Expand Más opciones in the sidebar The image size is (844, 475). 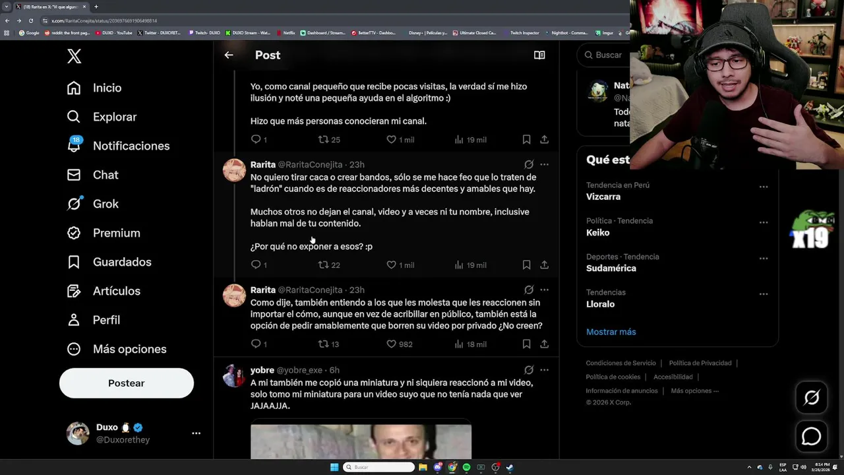tap(116, 349)
